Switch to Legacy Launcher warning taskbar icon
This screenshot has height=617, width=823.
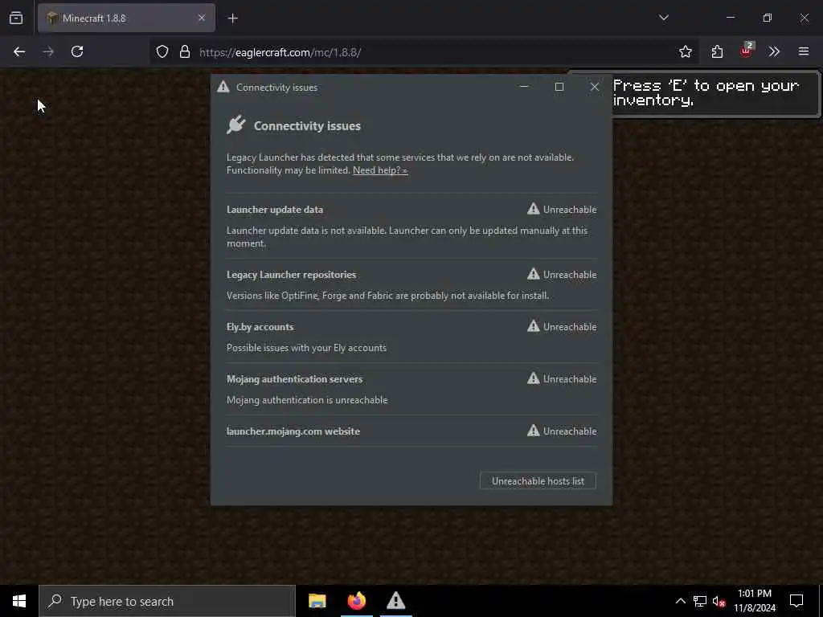point(395,601)
